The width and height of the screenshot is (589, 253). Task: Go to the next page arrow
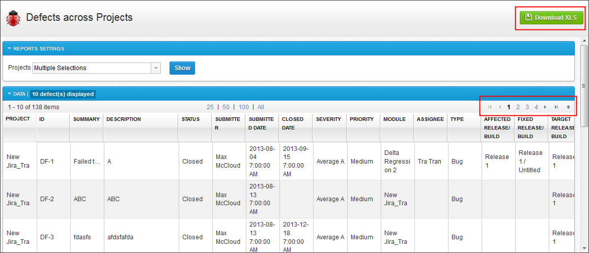(x=545, y=107)
